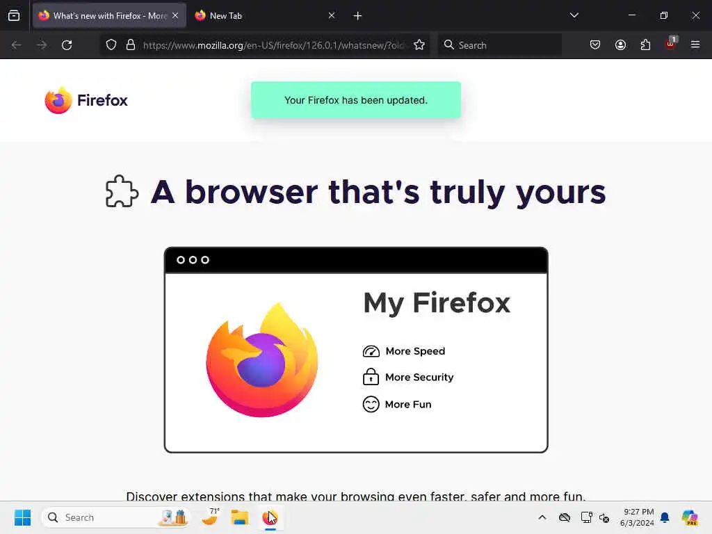Expand the list all tabs dropdown

pyautogui.click(x=574, y=16)
